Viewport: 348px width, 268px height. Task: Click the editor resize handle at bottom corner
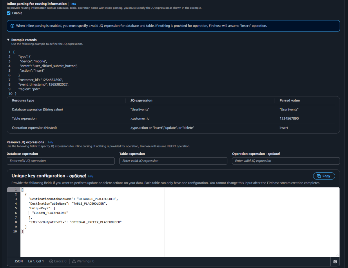coord(338,255)
